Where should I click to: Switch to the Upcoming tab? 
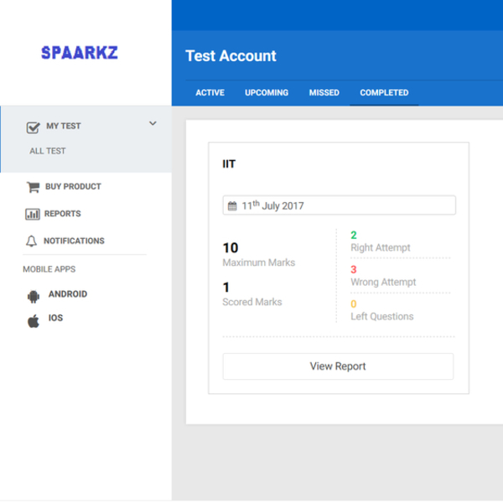click(x=267, y=93)
